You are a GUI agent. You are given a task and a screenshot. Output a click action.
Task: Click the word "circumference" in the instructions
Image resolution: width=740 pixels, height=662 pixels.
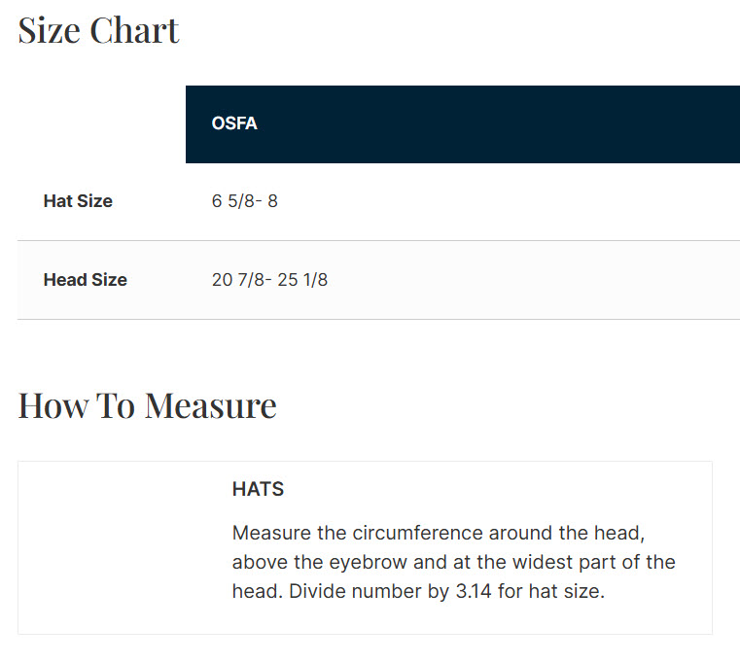click(424, 534)
